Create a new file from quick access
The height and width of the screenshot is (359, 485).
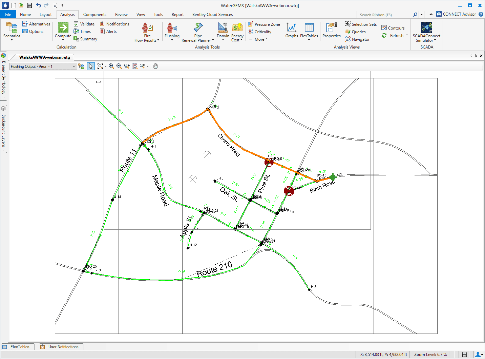[x=14, y=5]
